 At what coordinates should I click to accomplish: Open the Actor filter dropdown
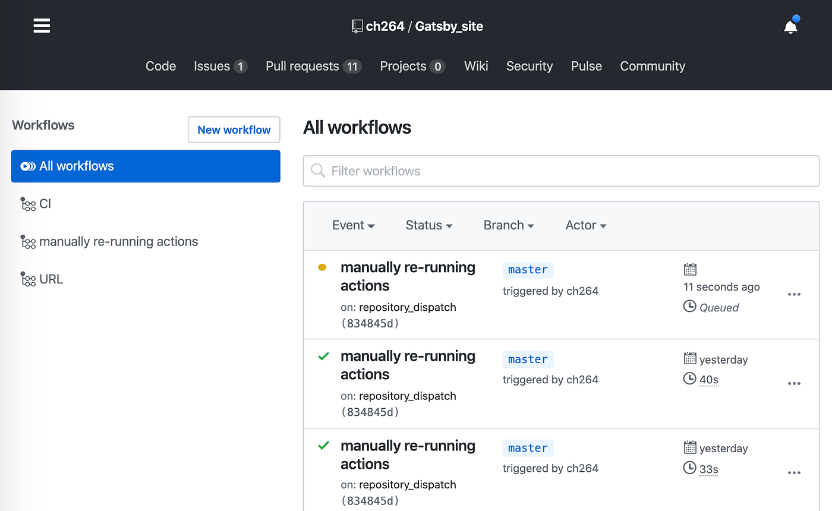tap(586, 225)
